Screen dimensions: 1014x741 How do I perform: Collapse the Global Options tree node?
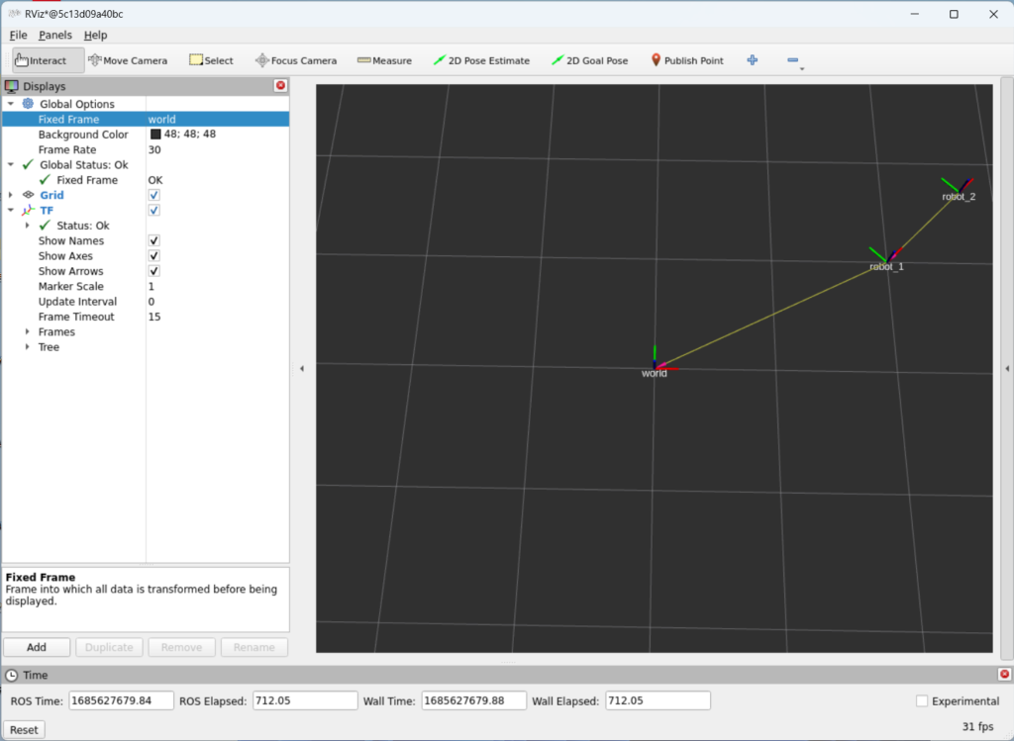10,103
